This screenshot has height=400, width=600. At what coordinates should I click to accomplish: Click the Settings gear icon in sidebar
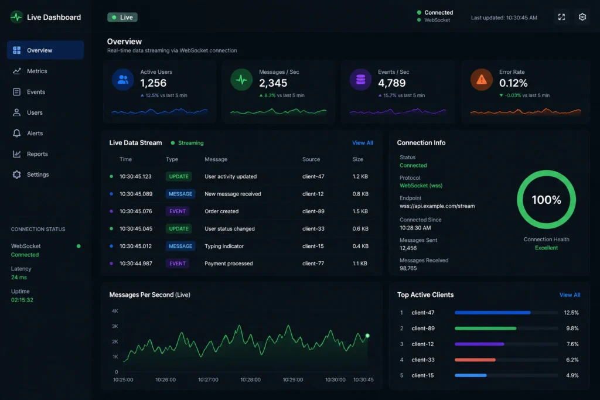tap(17, 175)
